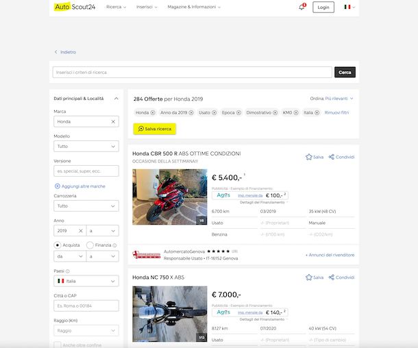The image size is (418, 348).
Task: Click the Rimuovi filtri link
Action: click(336, 113)
